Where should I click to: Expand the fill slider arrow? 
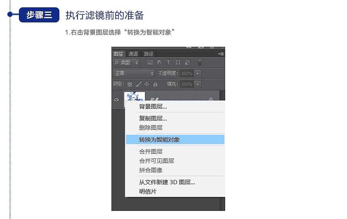[x=198, y=84]
